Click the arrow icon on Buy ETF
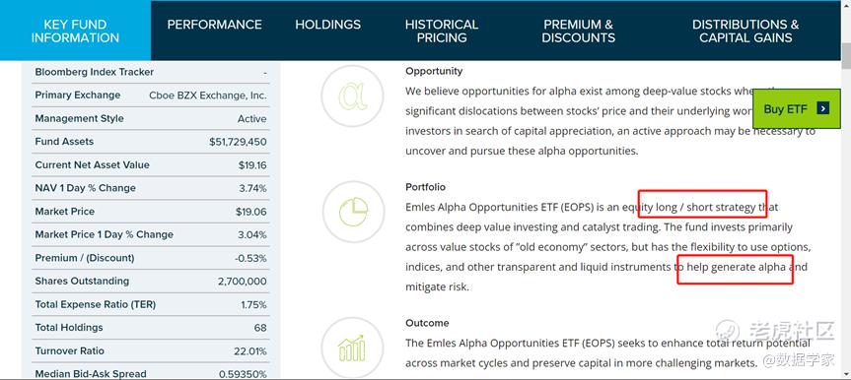The width and height of the screenshot is (851, 380). [822, 109]
